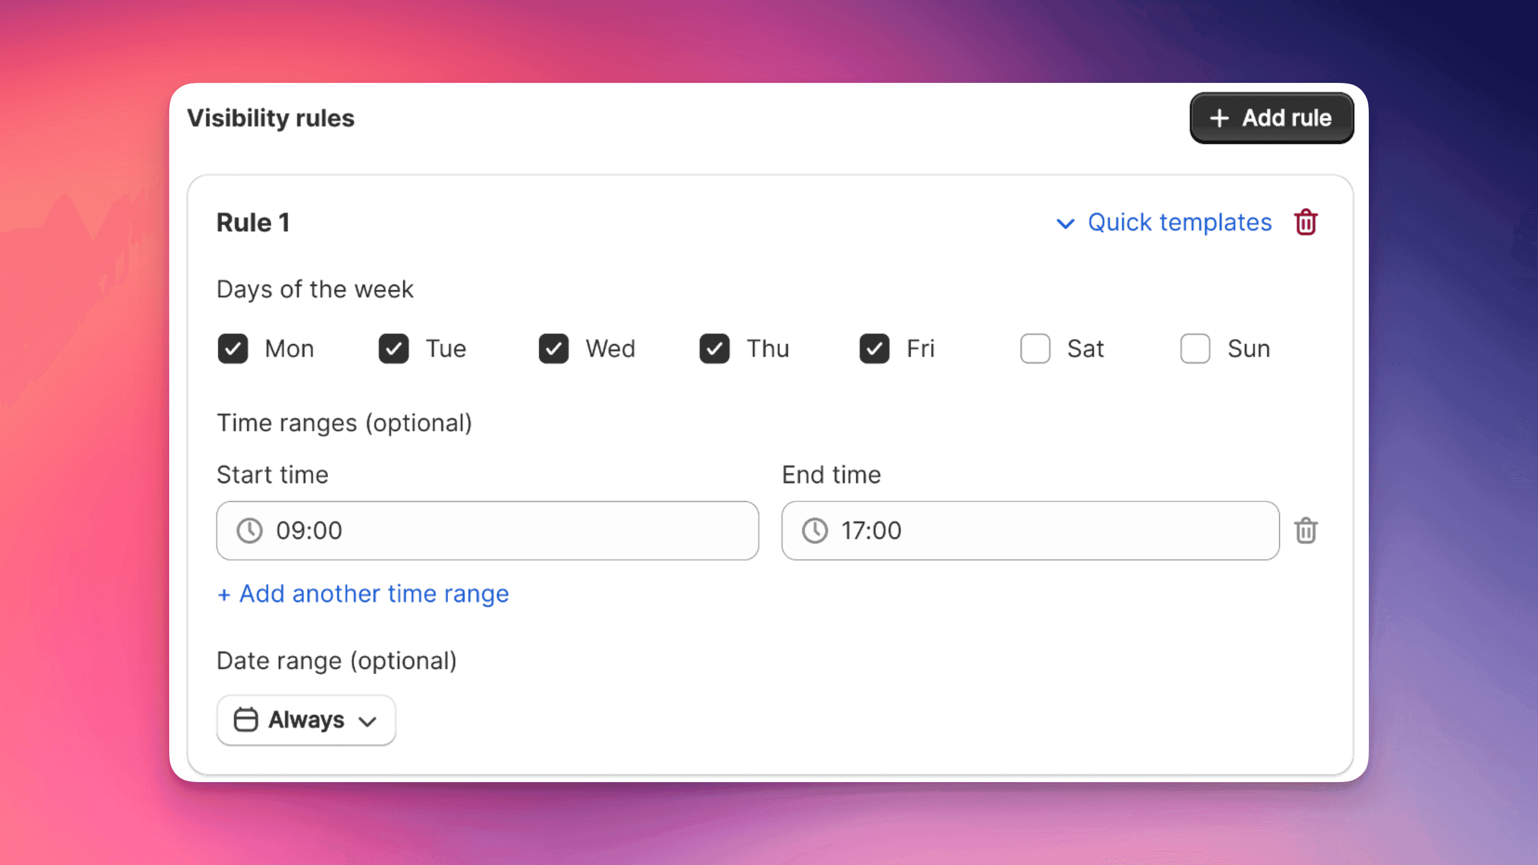Click the chevron inside the Always button
Image resolution: width=1538 pixels, height=865 pixels.
[368, 721]
